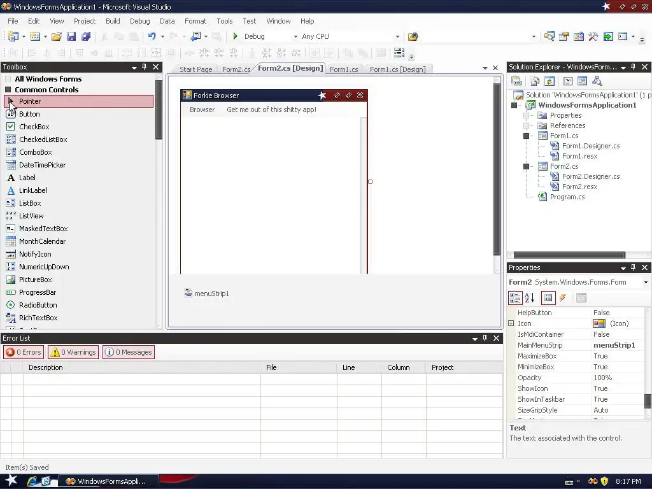Click the Solution Explorer horizontal scrollbar

569,255
